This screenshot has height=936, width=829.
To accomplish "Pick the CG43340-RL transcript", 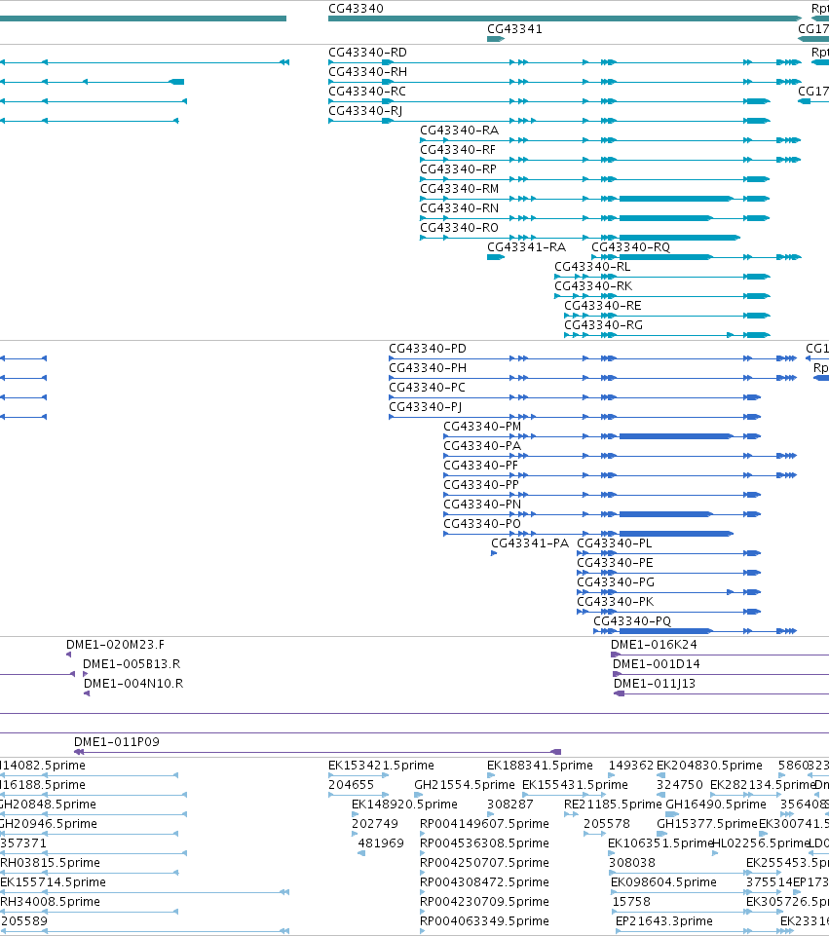I will click(592, 267).
